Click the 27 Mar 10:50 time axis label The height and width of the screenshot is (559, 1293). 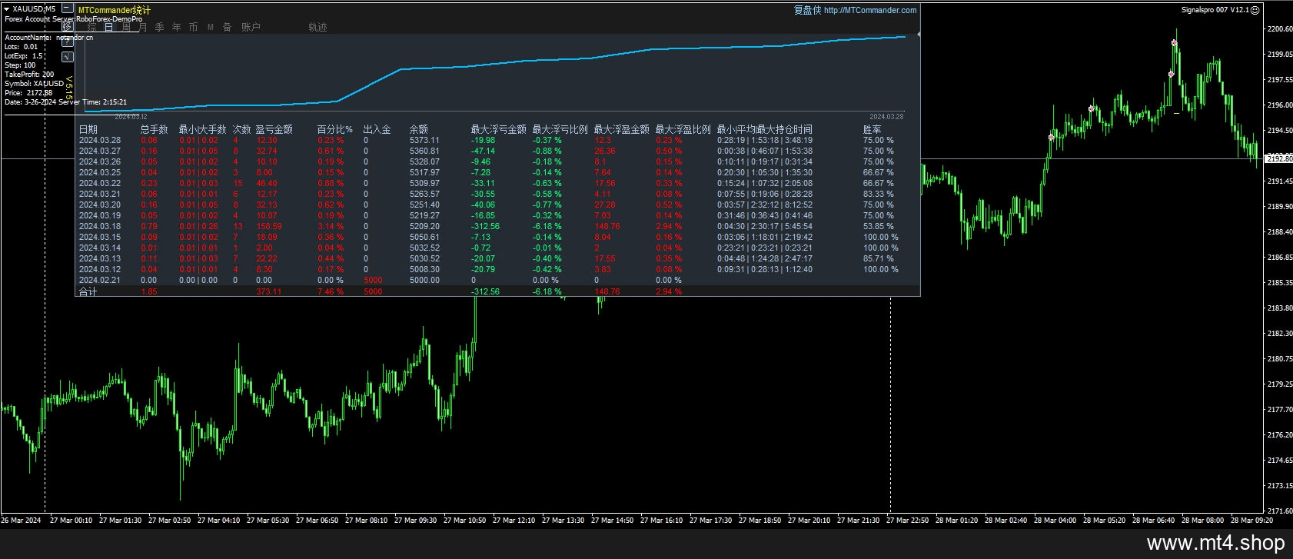(464, 521)
